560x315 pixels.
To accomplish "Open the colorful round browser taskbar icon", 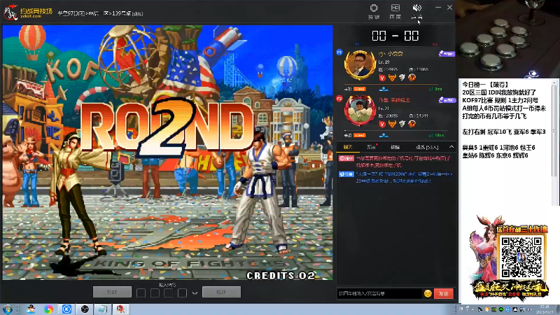I will [48, 309].
